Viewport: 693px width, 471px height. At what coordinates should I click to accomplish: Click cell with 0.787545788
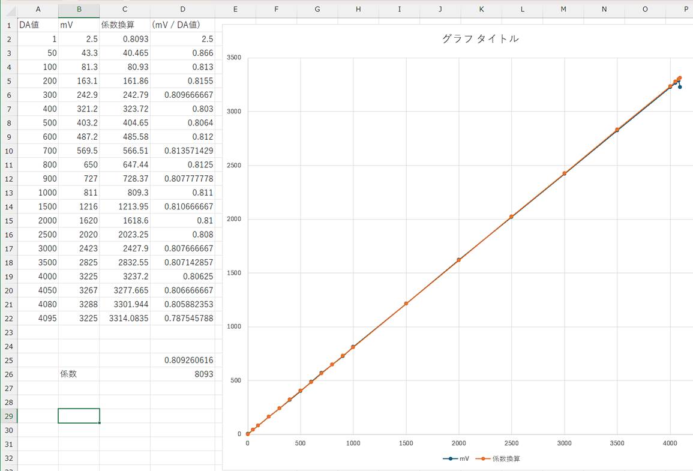[x=182, y=319]
